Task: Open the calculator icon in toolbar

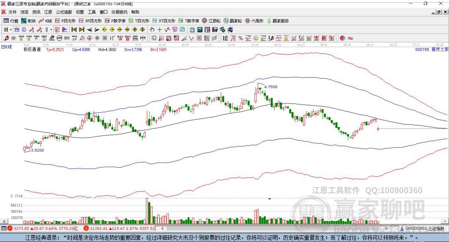Action: point(200,30)
